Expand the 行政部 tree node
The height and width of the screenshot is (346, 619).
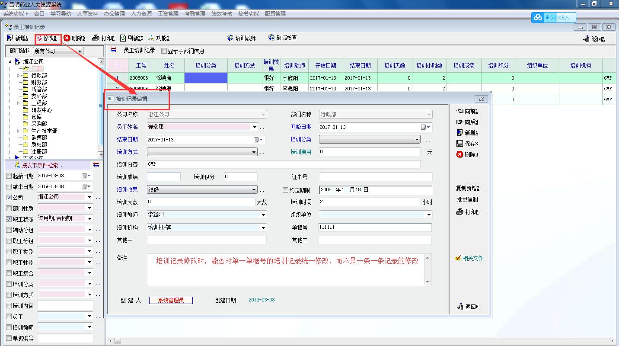click(19, 75)
